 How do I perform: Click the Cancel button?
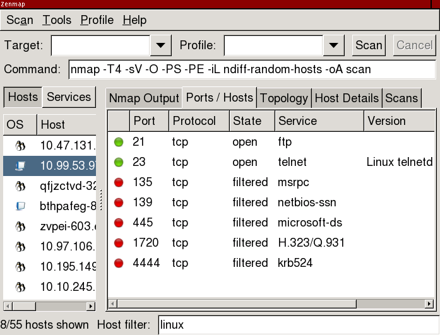[x=415, y=45]
